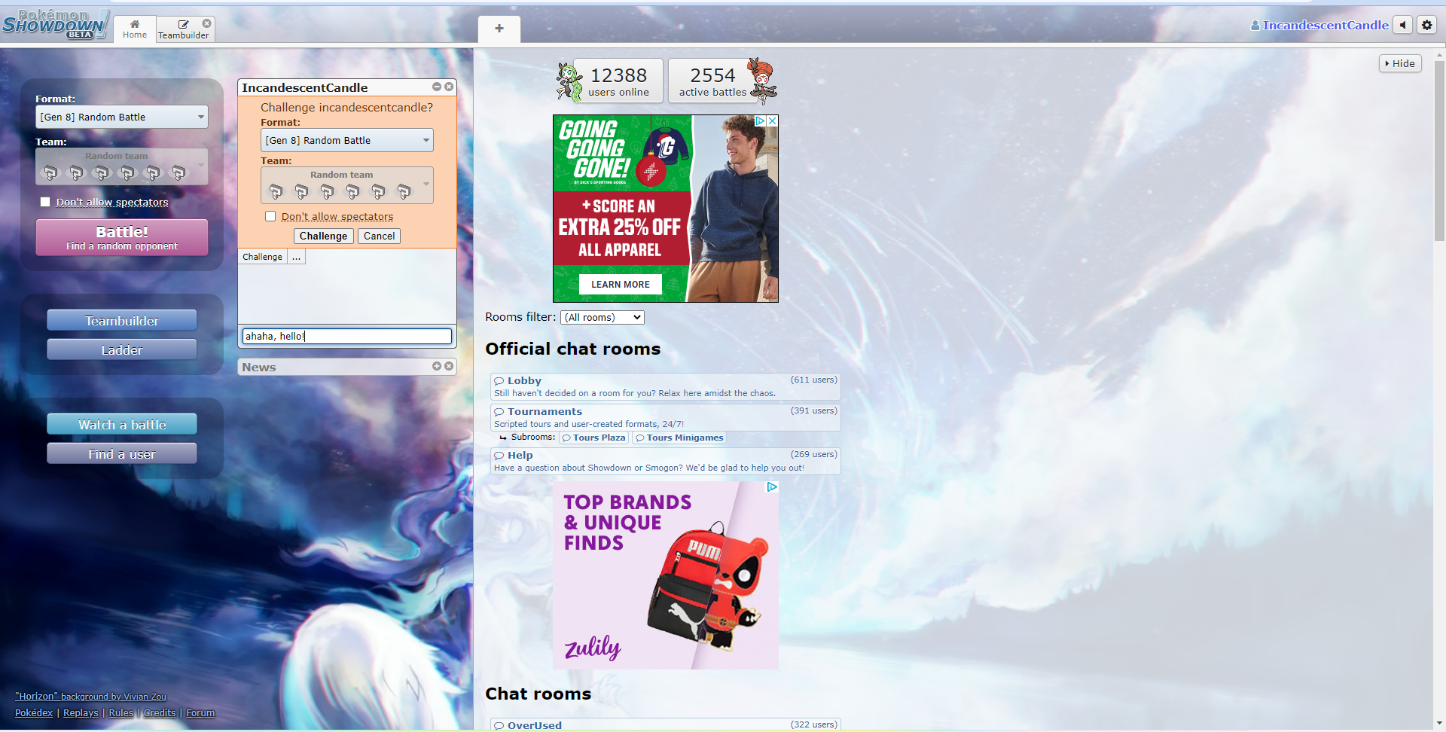1446x732 pixels.
Task: Open Rooms filter dropdown
Action: pyautogui.click(x=602, y=317)
